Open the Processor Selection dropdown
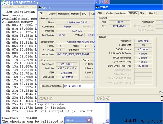The width and height of the screenshot is (163, 124). (79, 86)
